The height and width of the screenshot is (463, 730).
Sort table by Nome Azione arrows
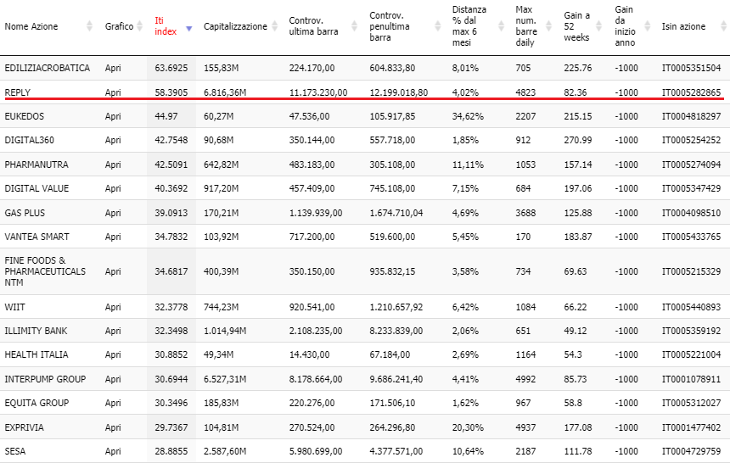tap(89, 26)
